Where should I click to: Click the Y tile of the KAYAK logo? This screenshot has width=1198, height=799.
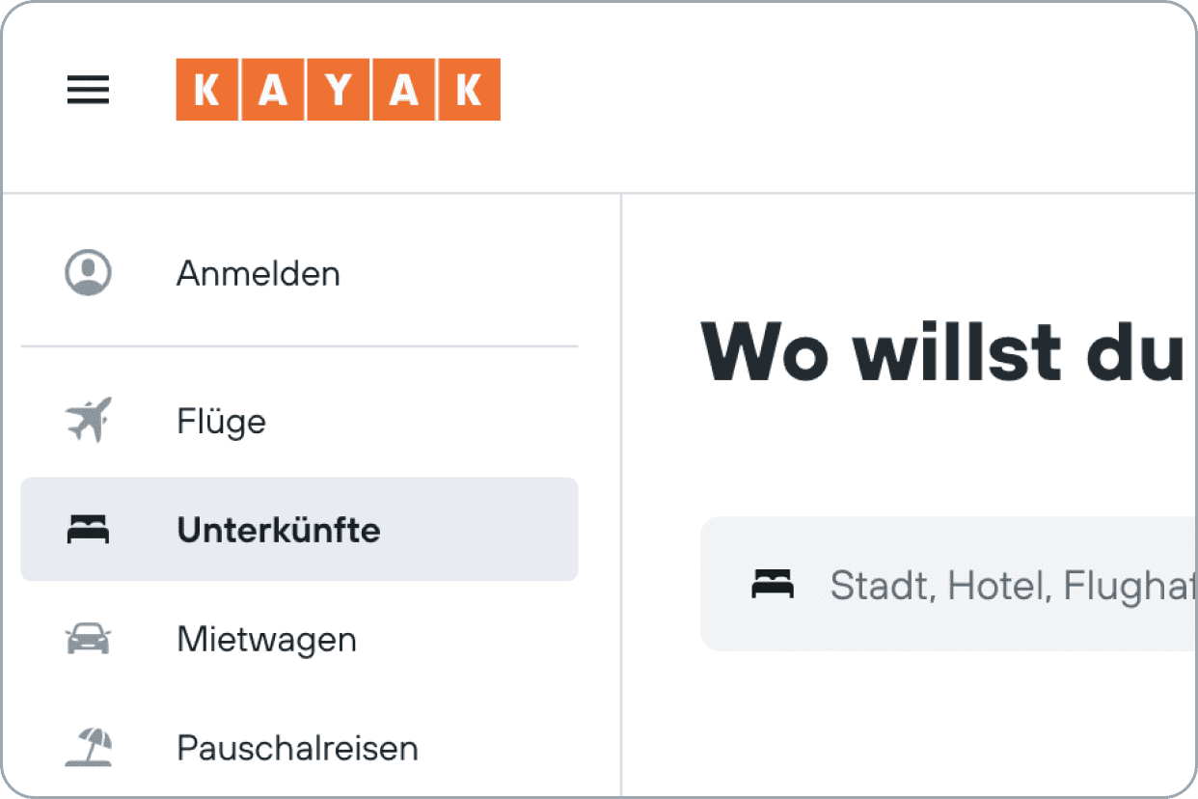(339, 90)
